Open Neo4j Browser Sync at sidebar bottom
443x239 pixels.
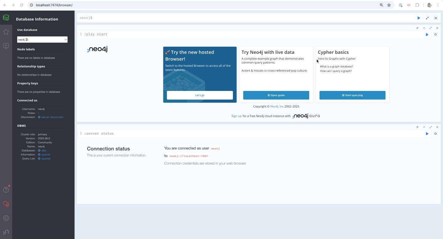pyautogui.click(x=6, y=232)
